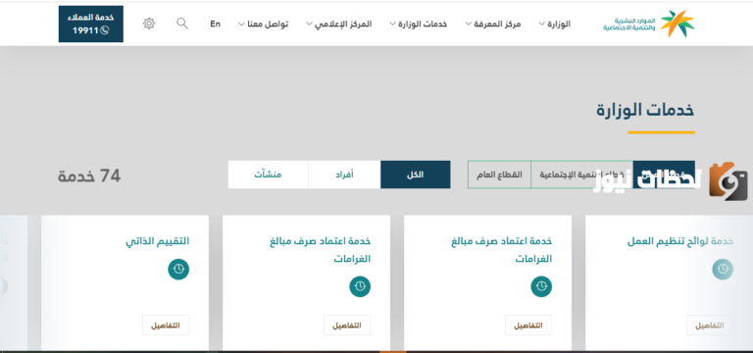Open التفاصيل on التقييم الذاتي card
Viewport: 753px width, 353px height.
coord(166,326)
